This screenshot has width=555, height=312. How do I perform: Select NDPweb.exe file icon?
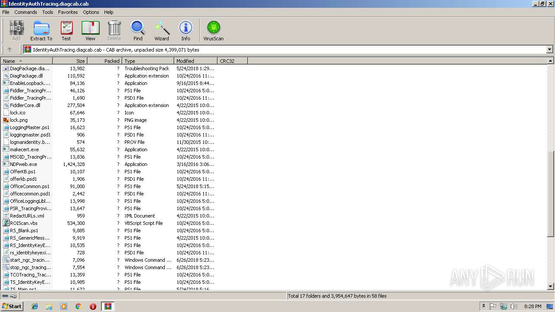pyautogui.click(x=6, y=164)
